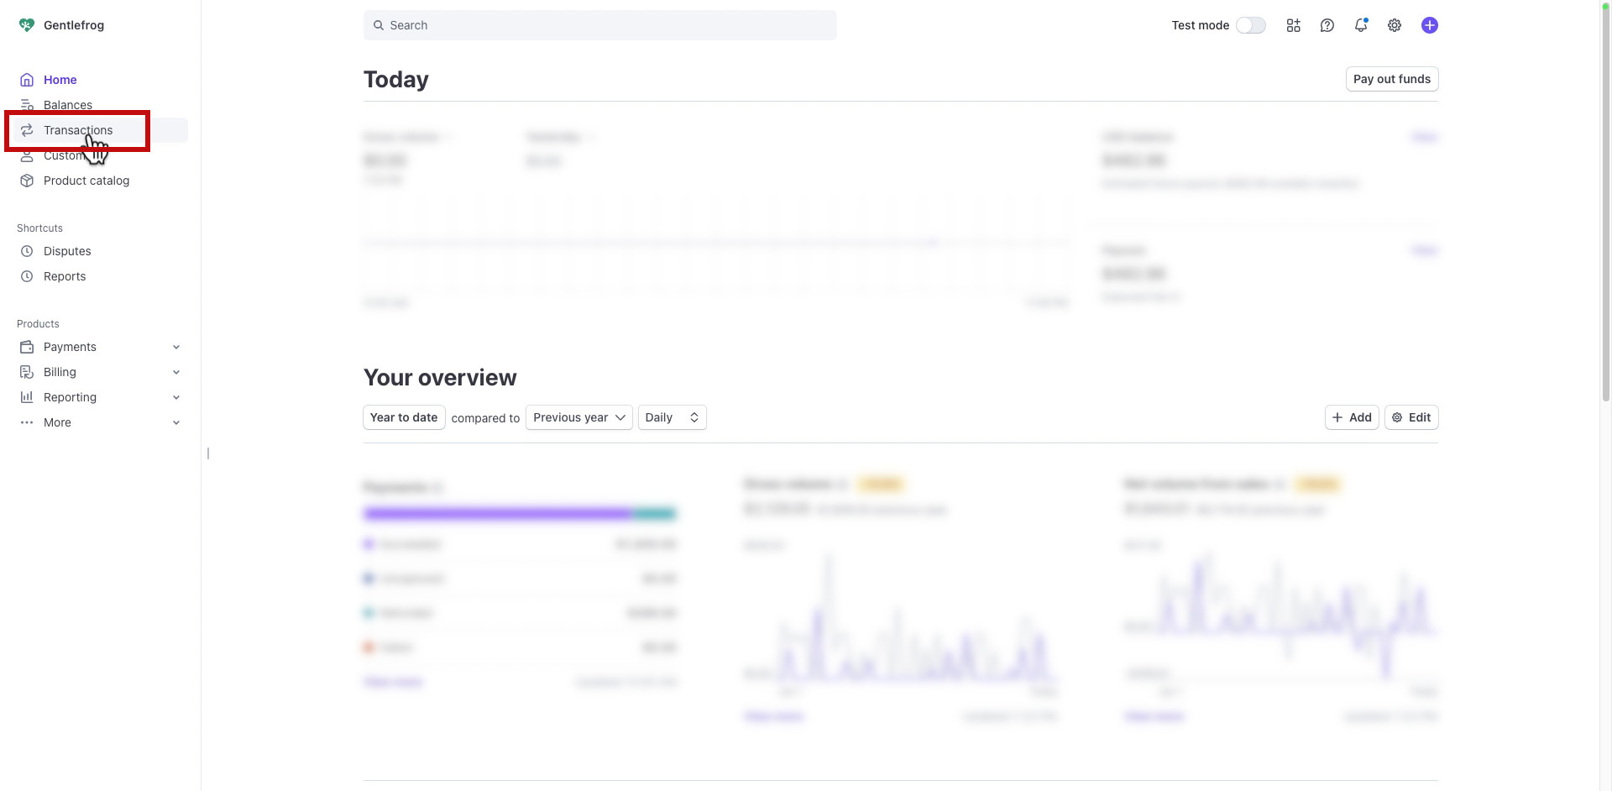Open Reports shortcut
The width and height of the screenshot is (1612, 791).
coord(65,276)
